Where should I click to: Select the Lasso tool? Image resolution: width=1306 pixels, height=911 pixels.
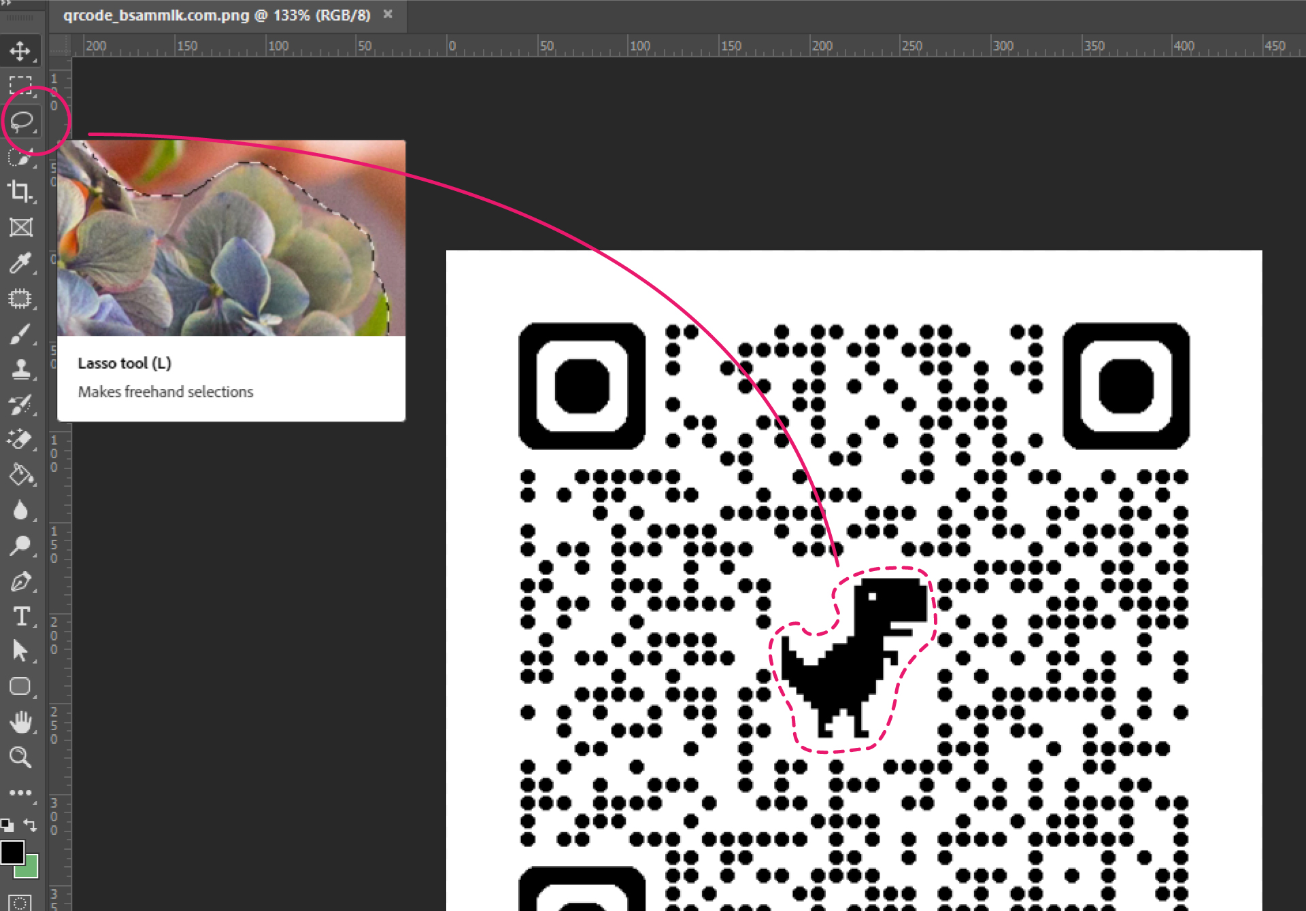click(20, 122)
